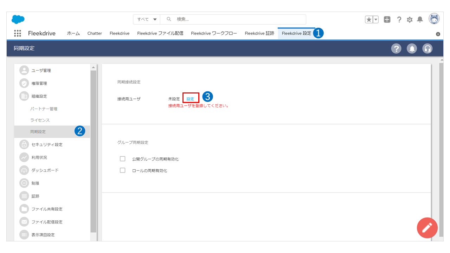This screenshot has width=450, height=253.
Task: Click the Salesforce cloud logo
Action: (18, 19)
